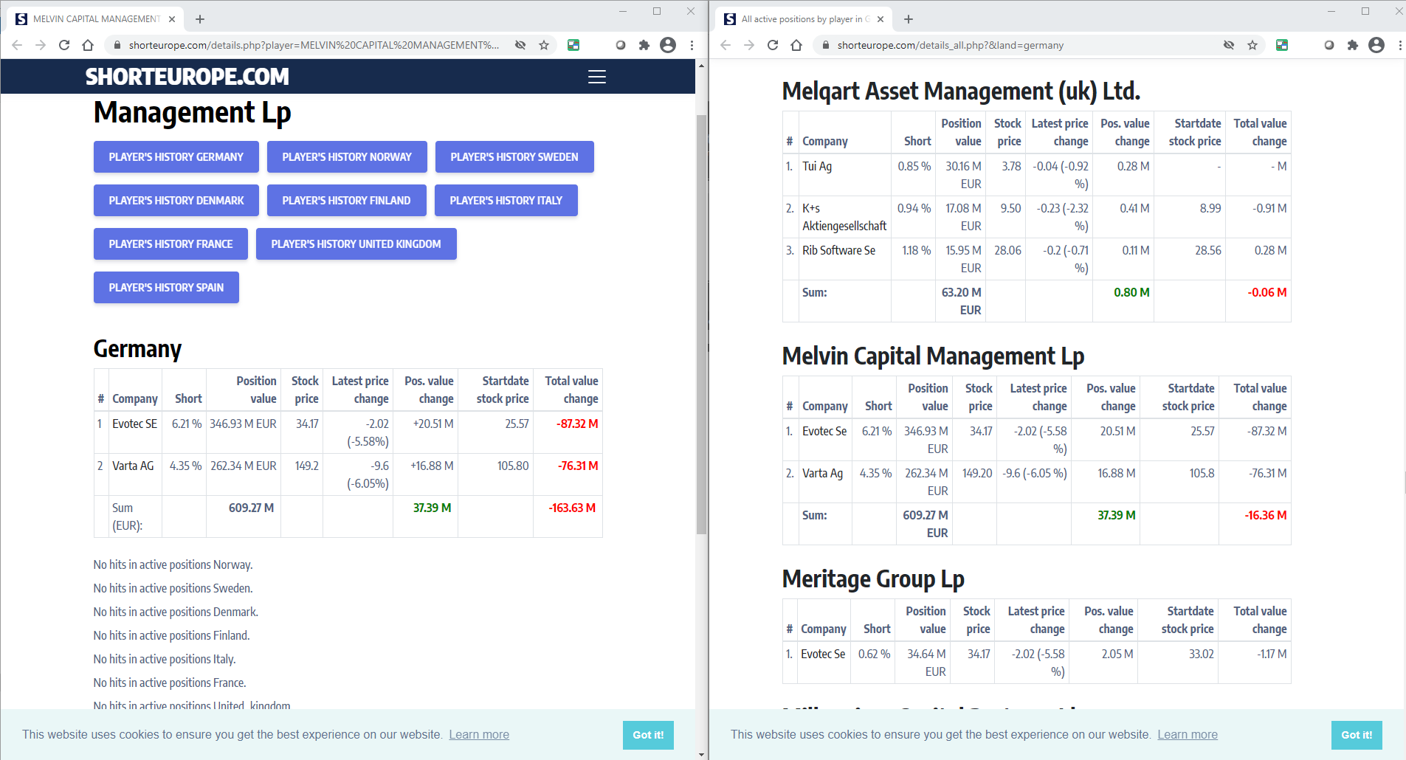This screenshot has height=760, width=1406.
Task: Open profile avatar in left browser window
Action: pos(668,45)
